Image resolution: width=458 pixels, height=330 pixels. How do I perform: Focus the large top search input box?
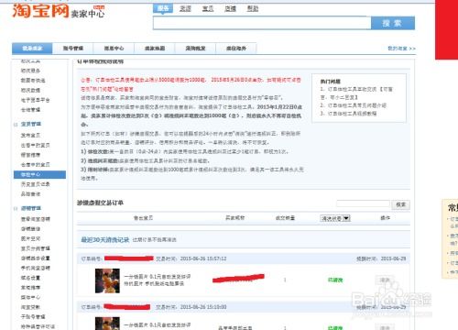click(262, 23)
